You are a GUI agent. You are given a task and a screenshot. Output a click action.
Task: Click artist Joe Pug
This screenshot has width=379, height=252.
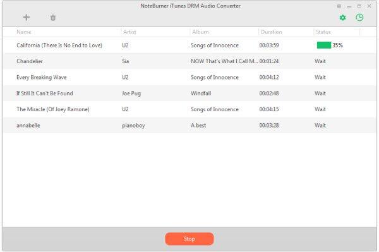131,93
